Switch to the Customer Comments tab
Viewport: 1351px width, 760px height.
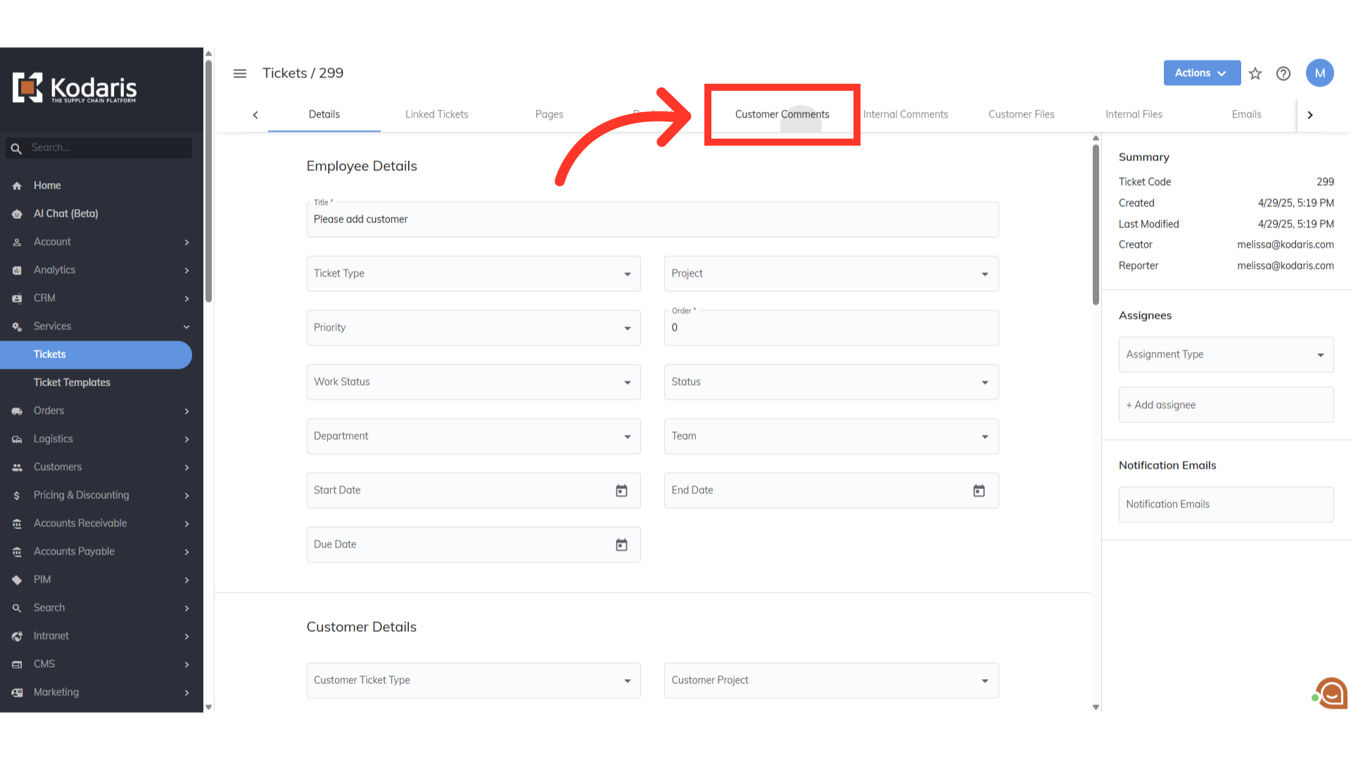coord(782,115)
